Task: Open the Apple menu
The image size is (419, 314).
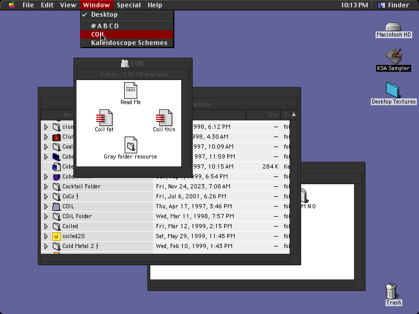Action: [12, 5]
